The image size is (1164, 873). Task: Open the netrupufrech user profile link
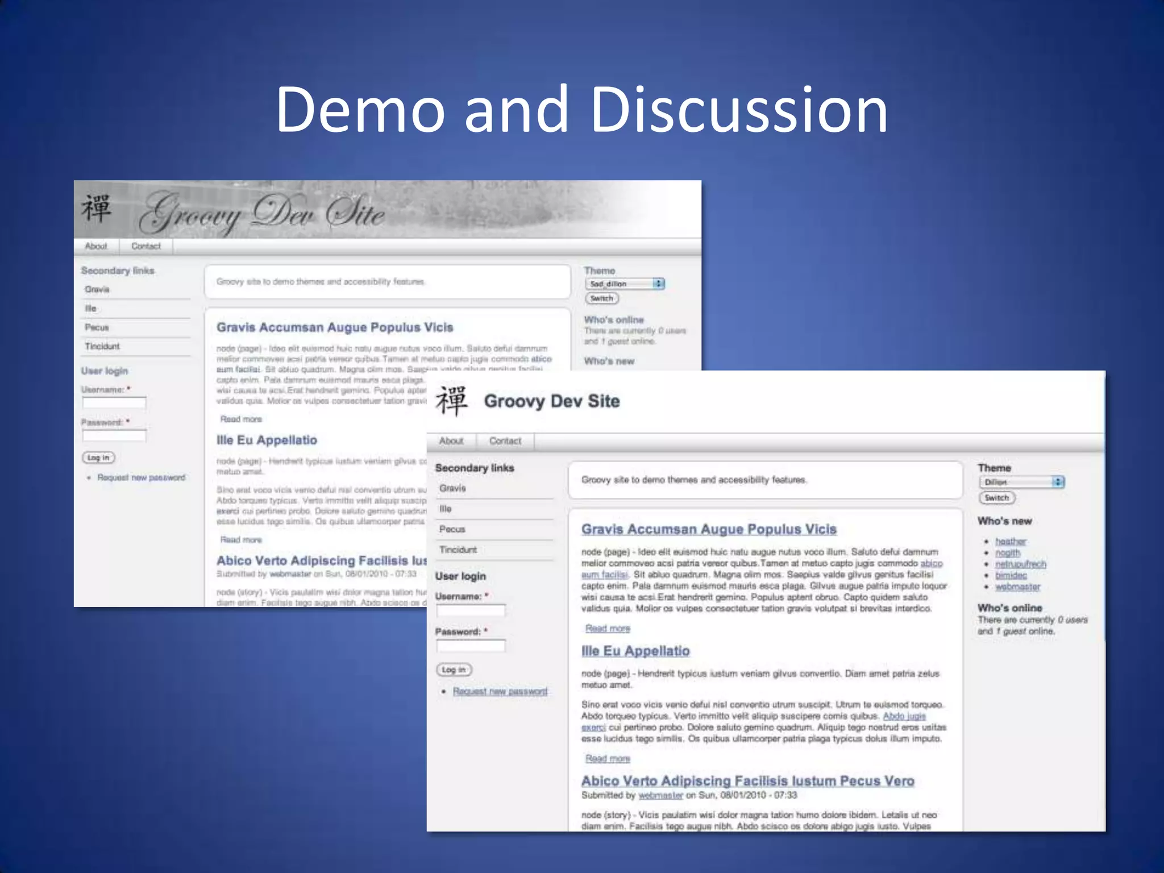1021,564
